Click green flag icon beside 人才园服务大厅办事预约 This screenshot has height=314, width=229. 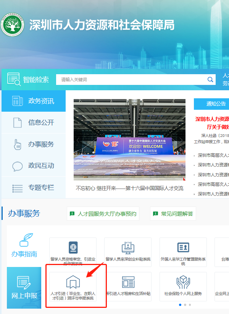coord(72,214)
